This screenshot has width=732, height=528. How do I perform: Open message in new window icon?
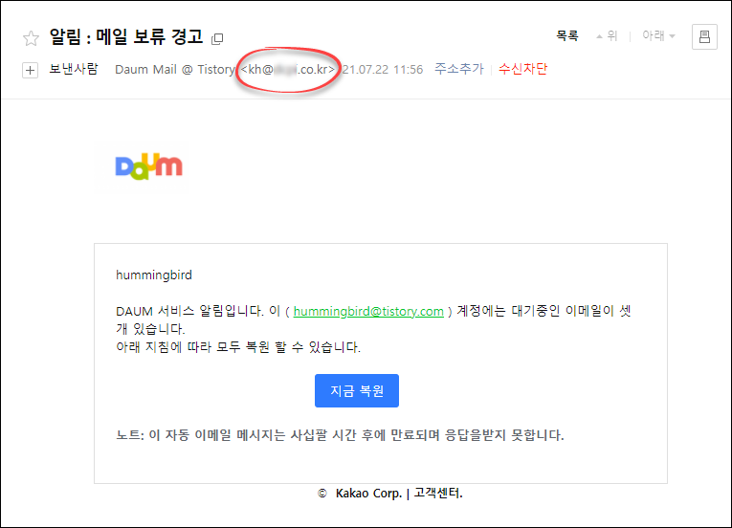(217, 39)
